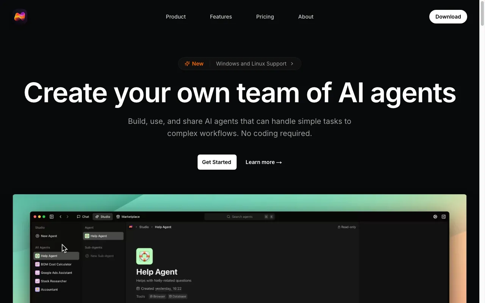Click the home logo icon in breadcrumb

click(x=131, y=227)
